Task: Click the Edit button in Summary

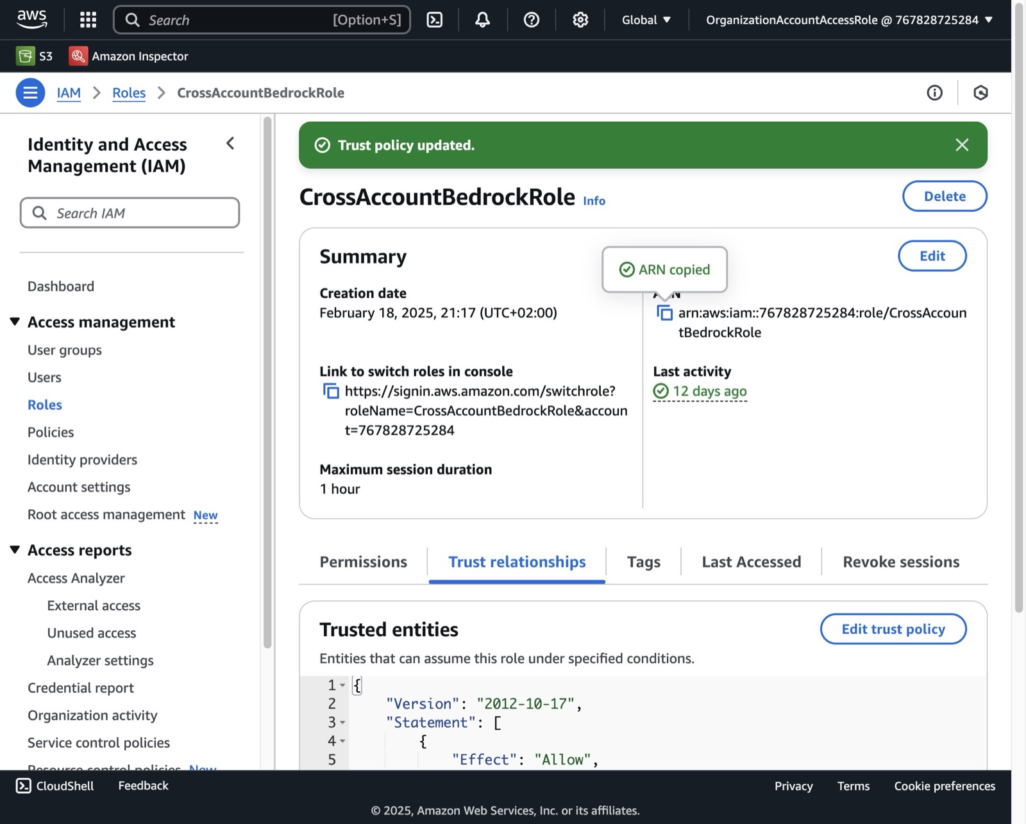Action: [x=932, y=256]
